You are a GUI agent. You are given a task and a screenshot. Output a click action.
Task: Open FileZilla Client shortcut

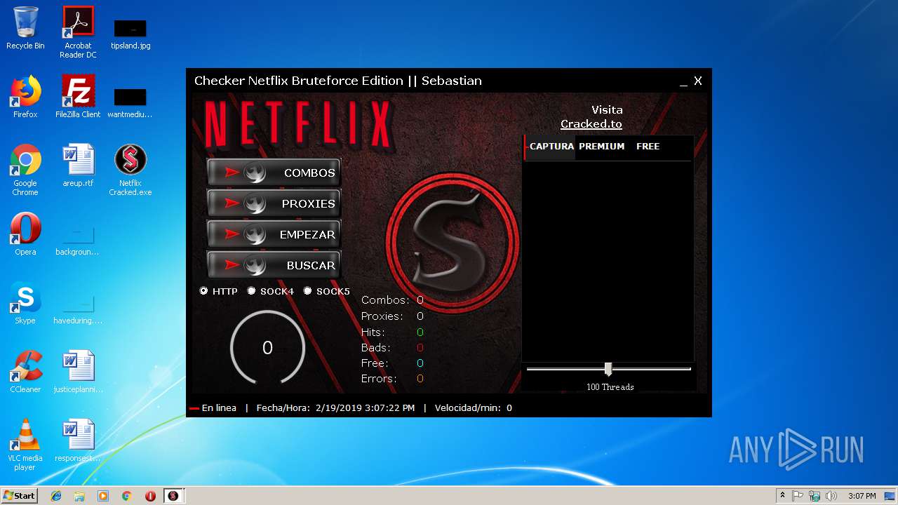[x=78, y=97]
